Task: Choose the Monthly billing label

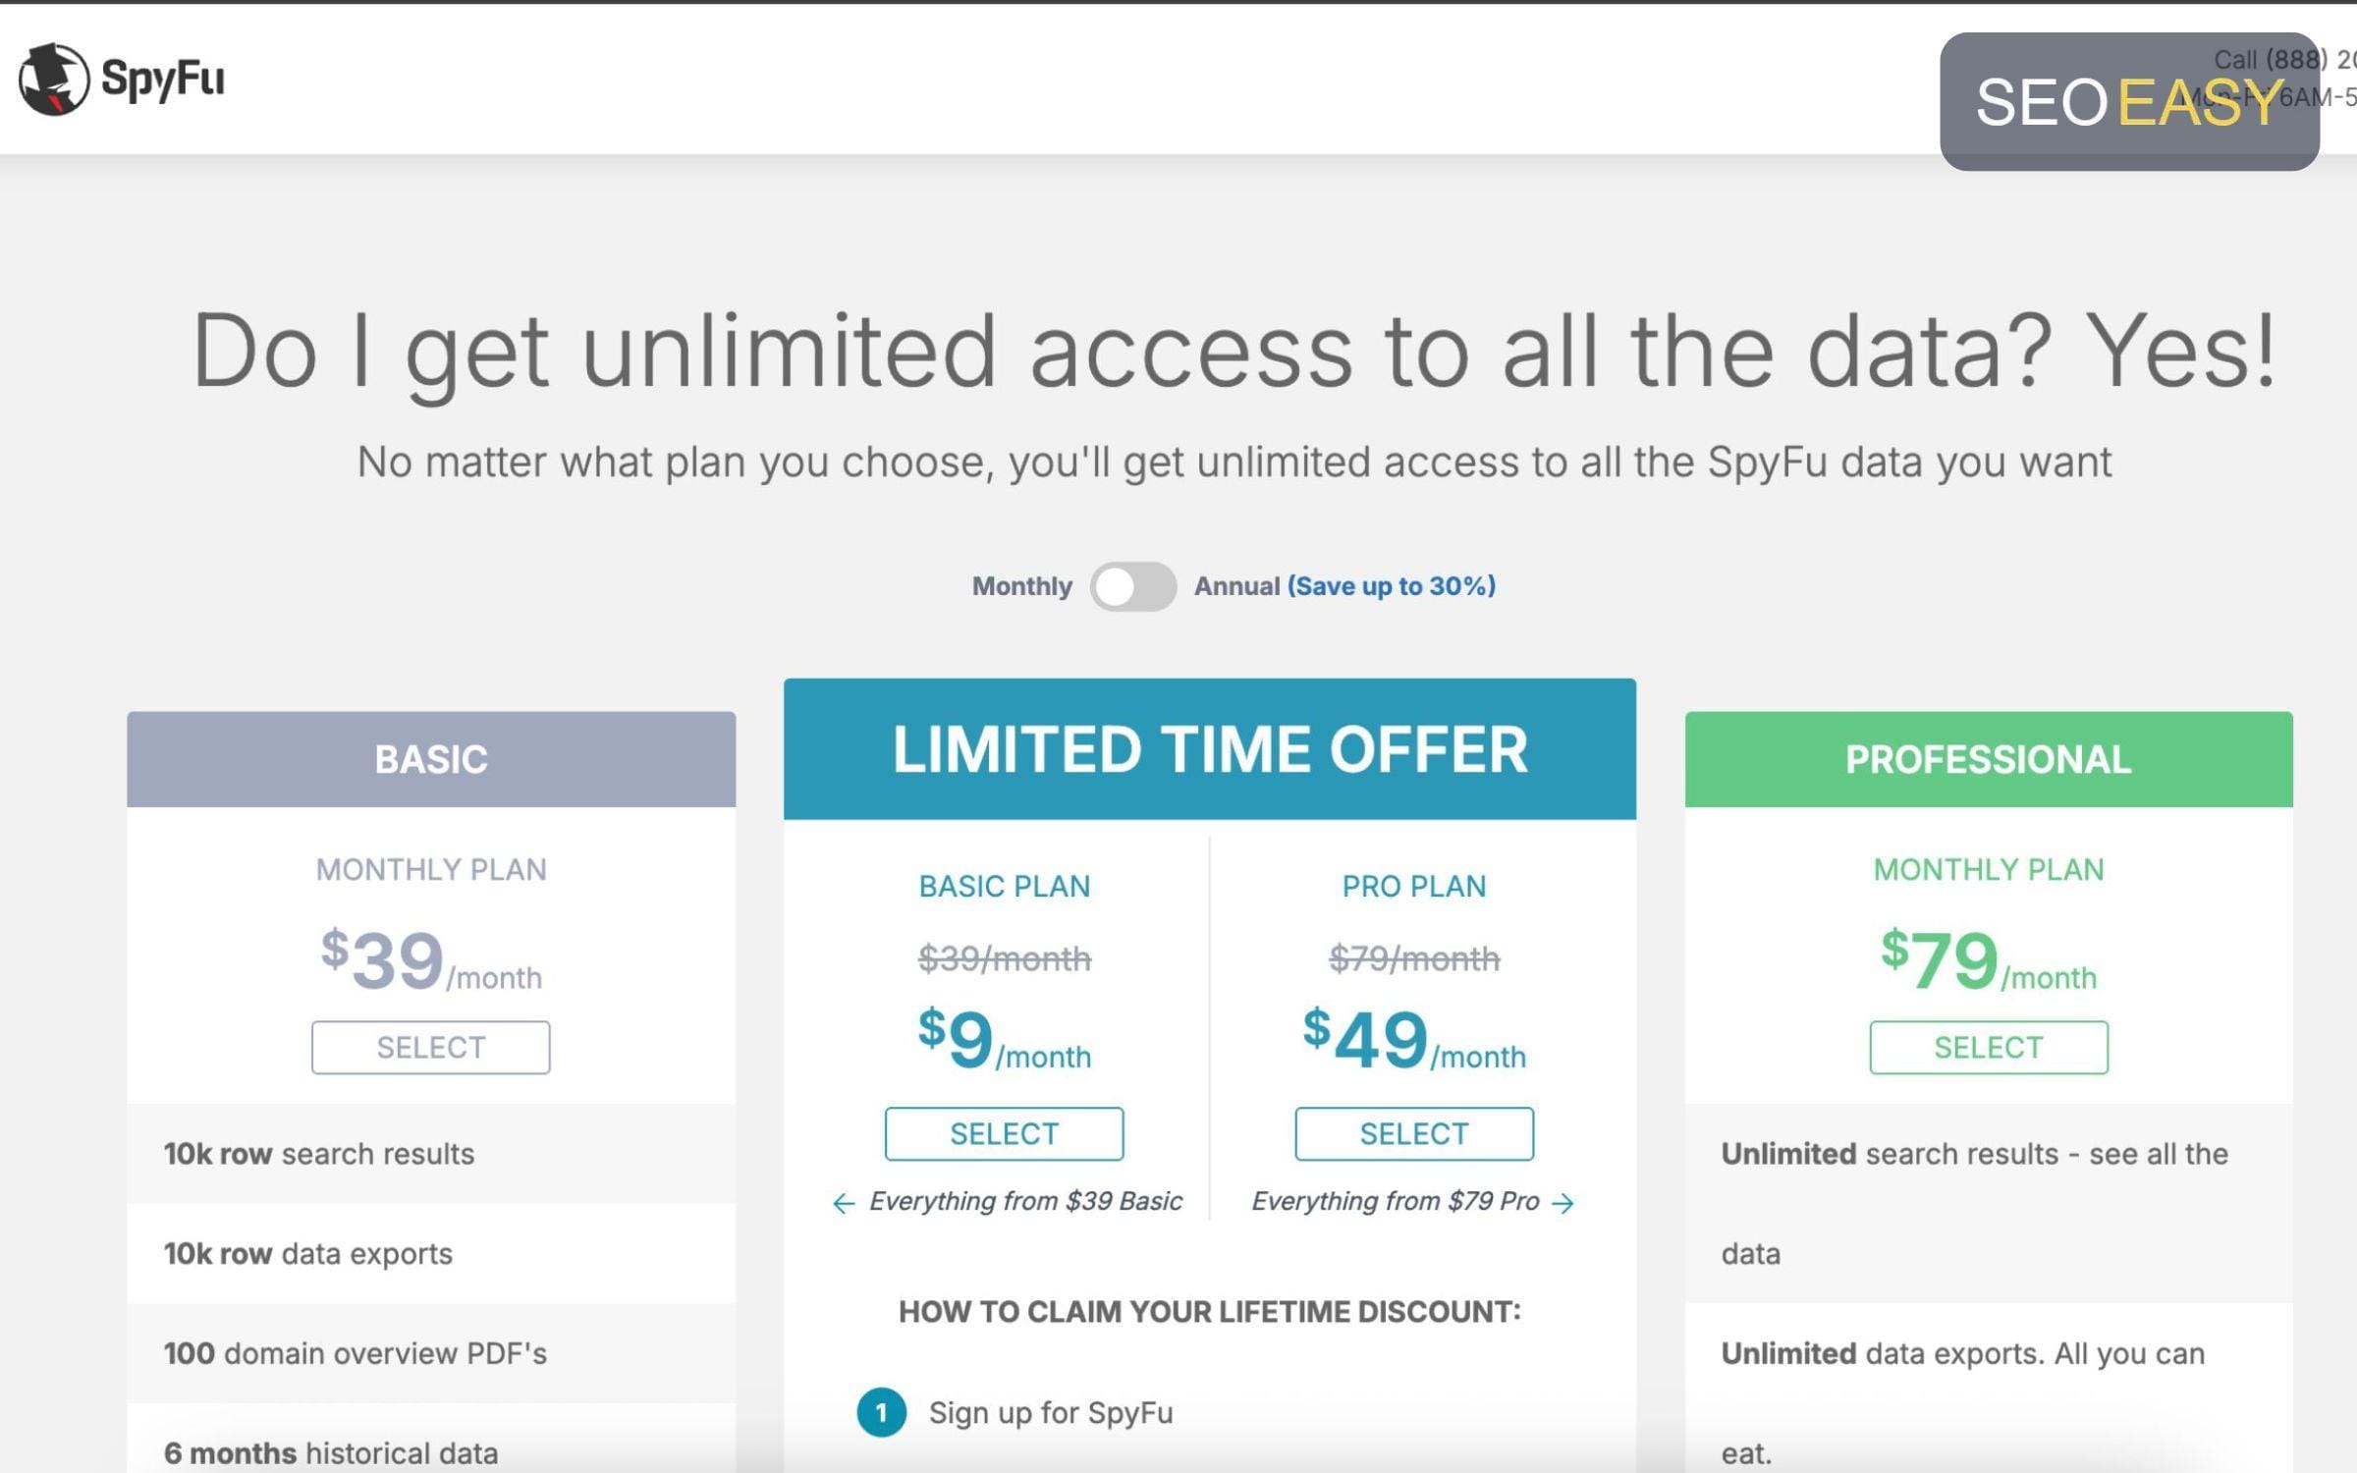Action: coord(1021,586)
